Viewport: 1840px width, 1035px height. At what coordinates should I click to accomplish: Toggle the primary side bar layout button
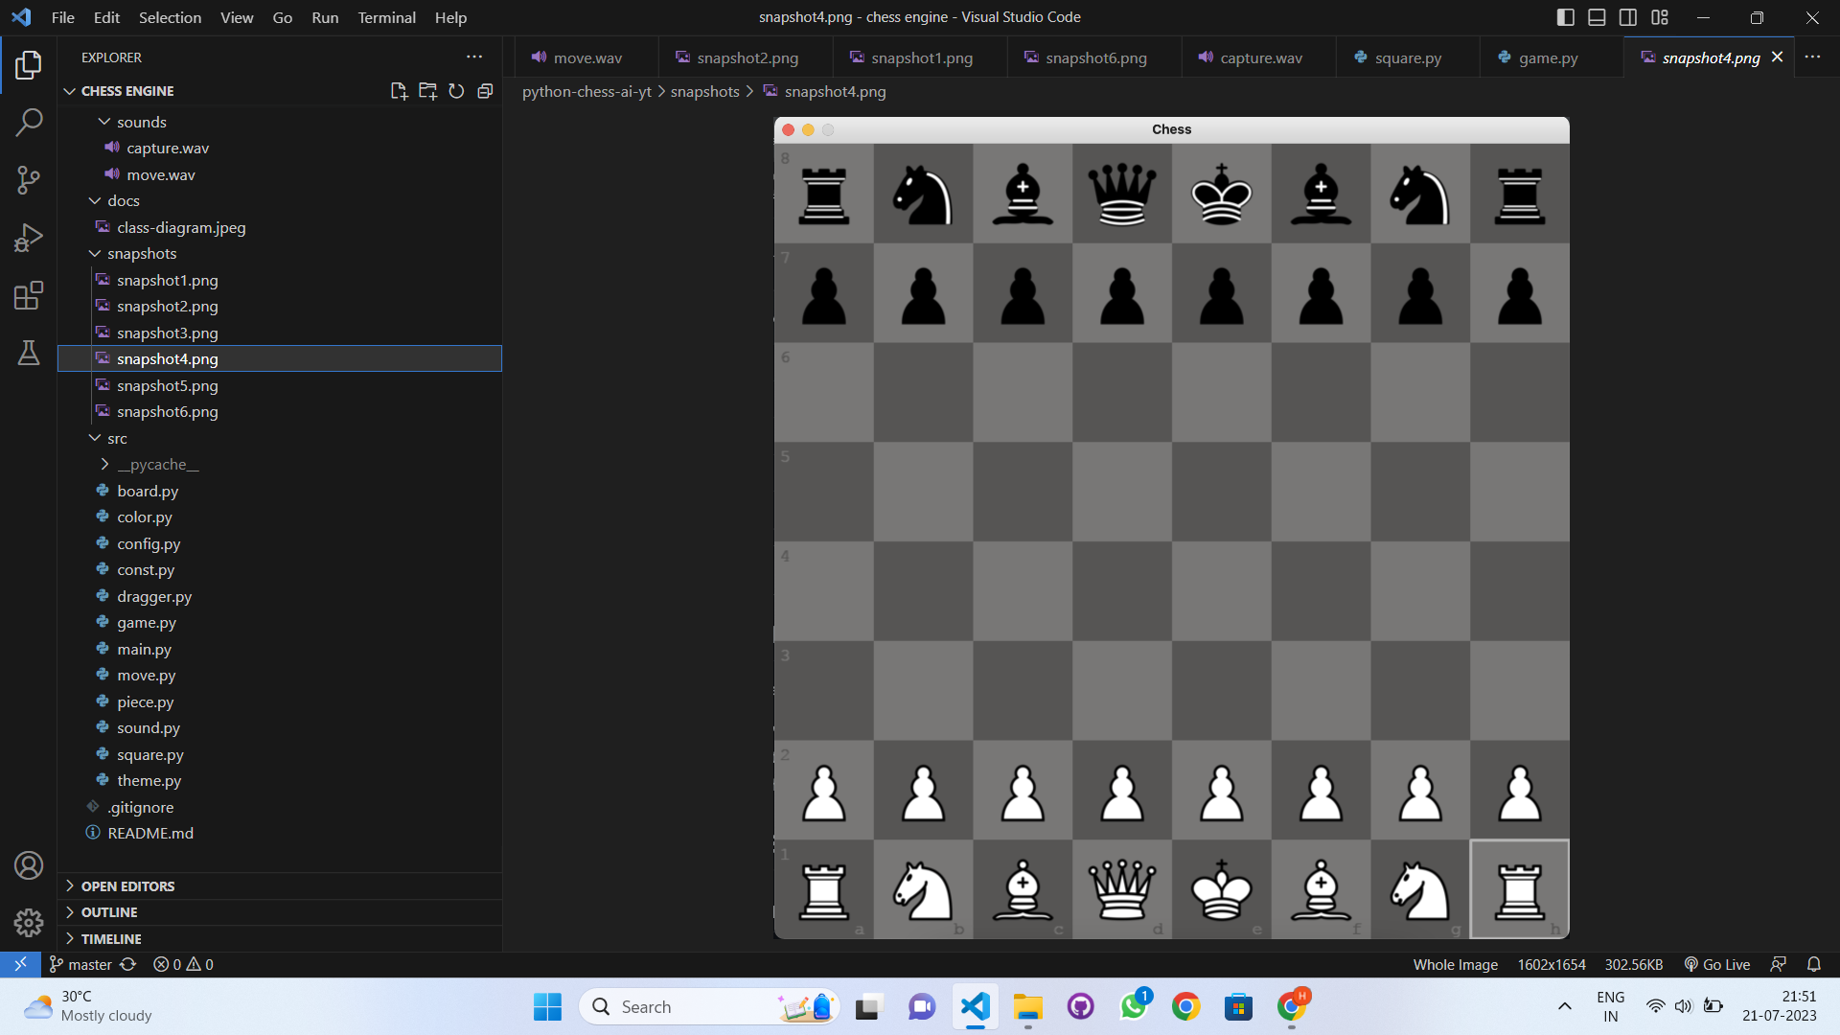[x=1565, y=17]
